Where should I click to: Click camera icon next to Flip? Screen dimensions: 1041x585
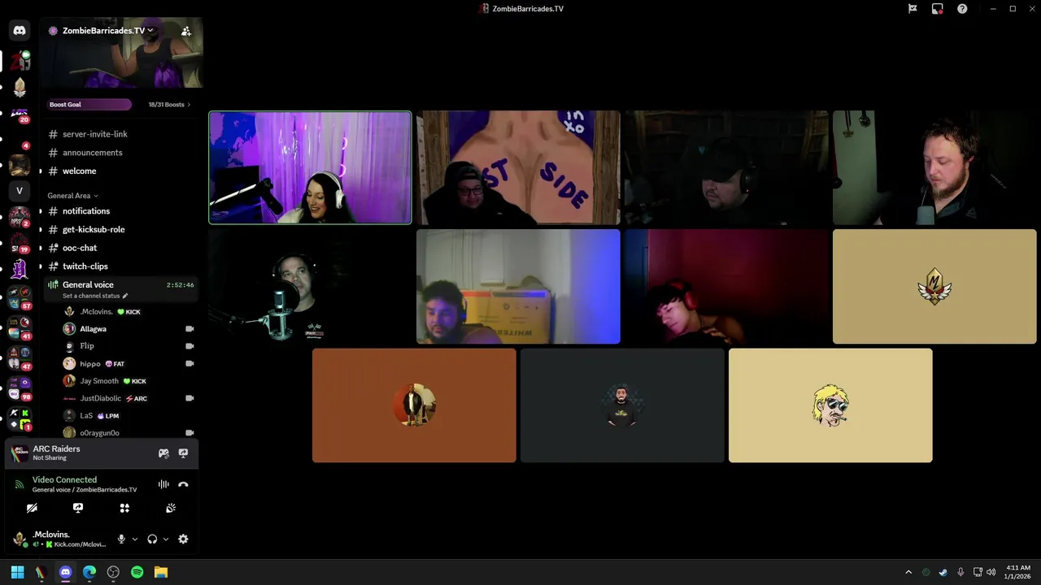[189, 346]
